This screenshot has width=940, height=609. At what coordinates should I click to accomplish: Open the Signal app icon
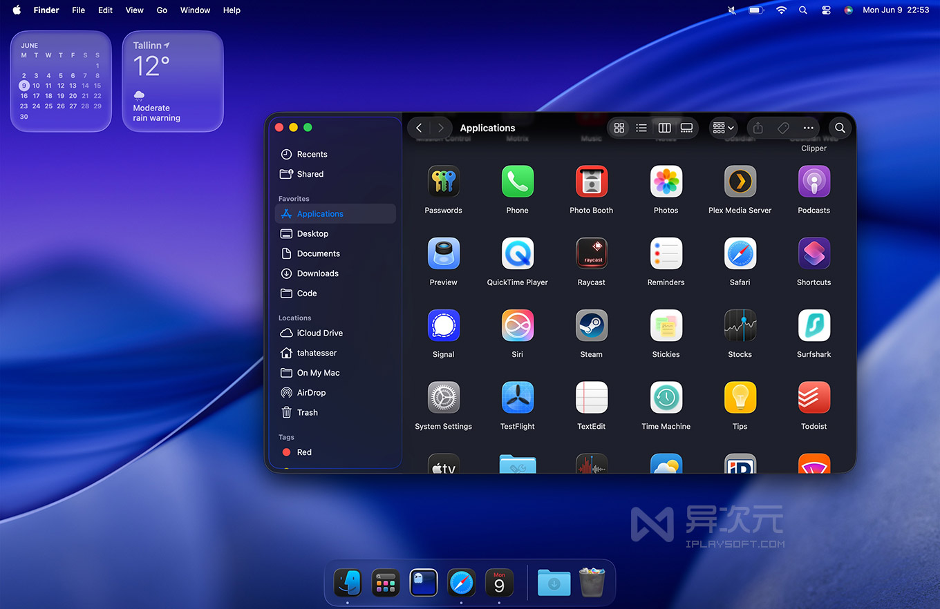[x=443, y=325]
